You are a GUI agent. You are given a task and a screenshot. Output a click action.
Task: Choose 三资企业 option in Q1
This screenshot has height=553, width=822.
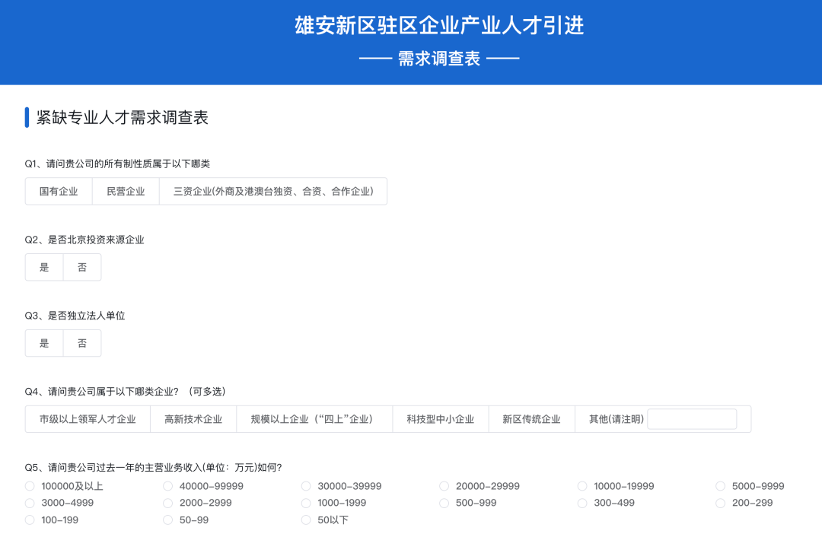272,191
